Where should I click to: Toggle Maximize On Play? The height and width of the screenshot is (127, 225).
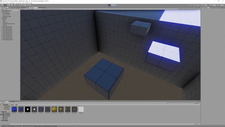pos(182,9)
